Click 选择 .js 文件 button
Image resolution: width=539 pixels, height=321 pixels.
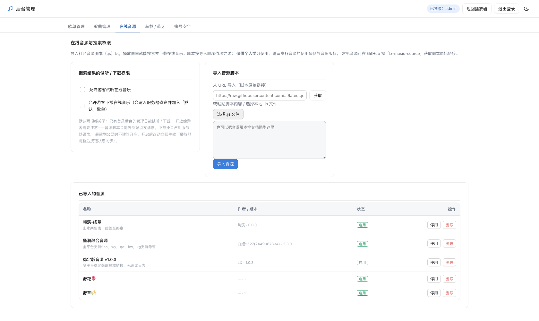pyautogui.click(x=228, y=114)
